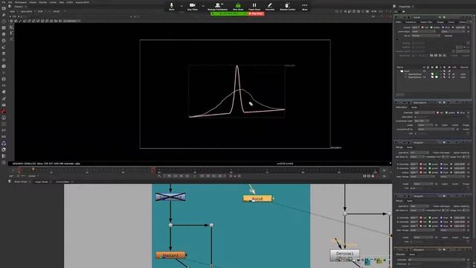Open the Render menu
476x268 pixels.
click(43, 2)
